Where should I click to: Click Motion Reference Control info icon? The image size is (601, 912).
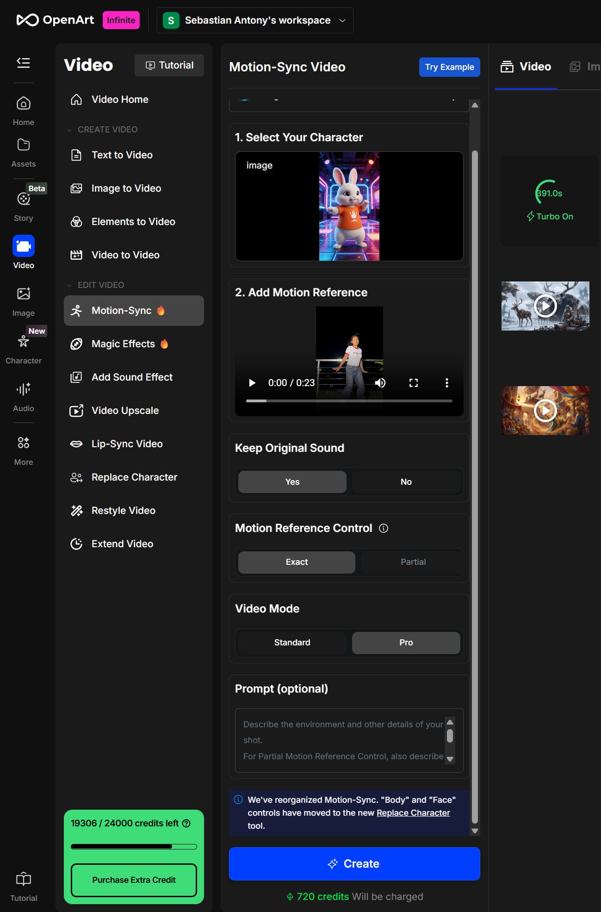pos(384,528)
